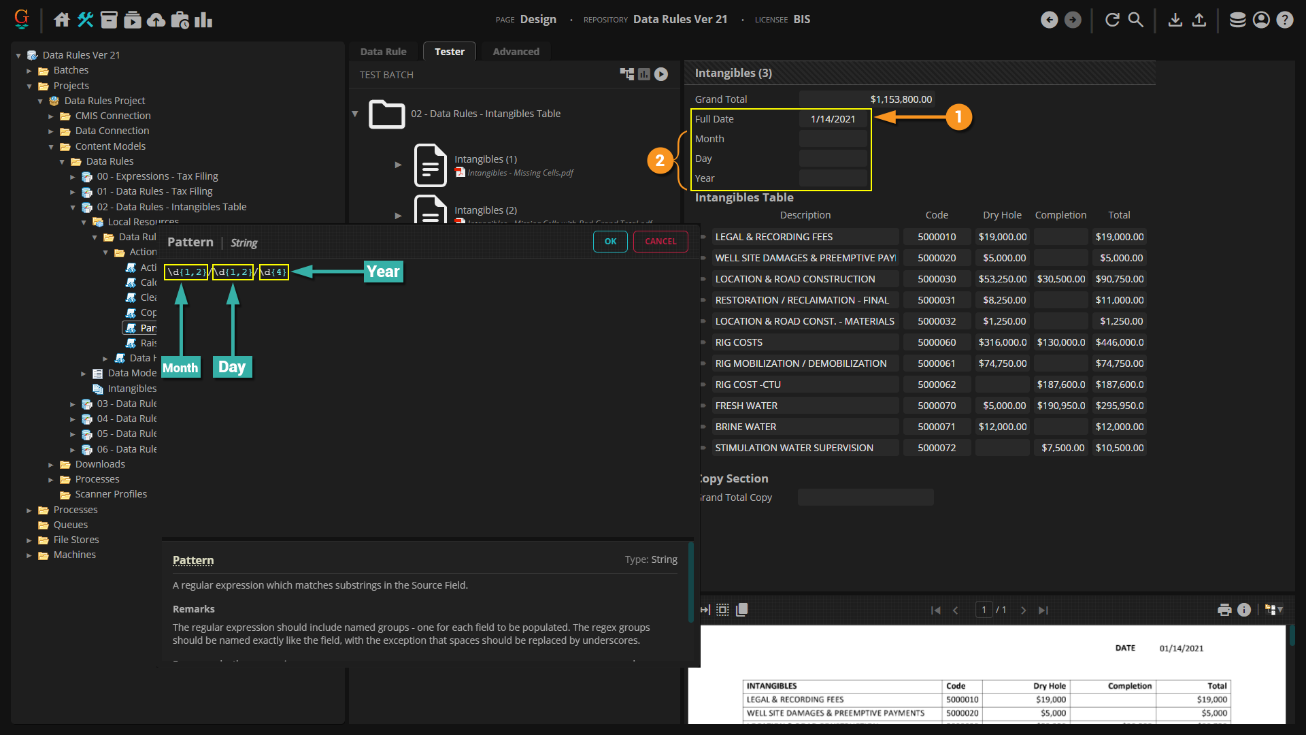Open the Design tools icon in header

coord(86,20)
